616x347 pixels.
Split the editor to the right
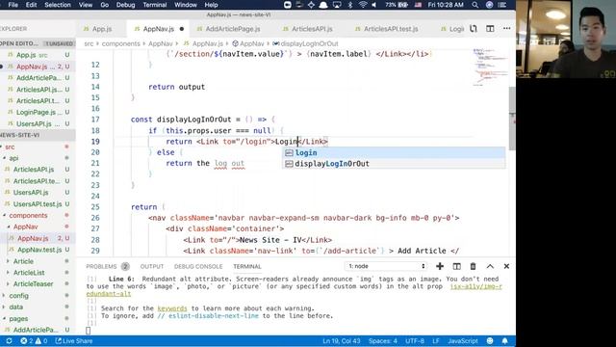point(490,29)
